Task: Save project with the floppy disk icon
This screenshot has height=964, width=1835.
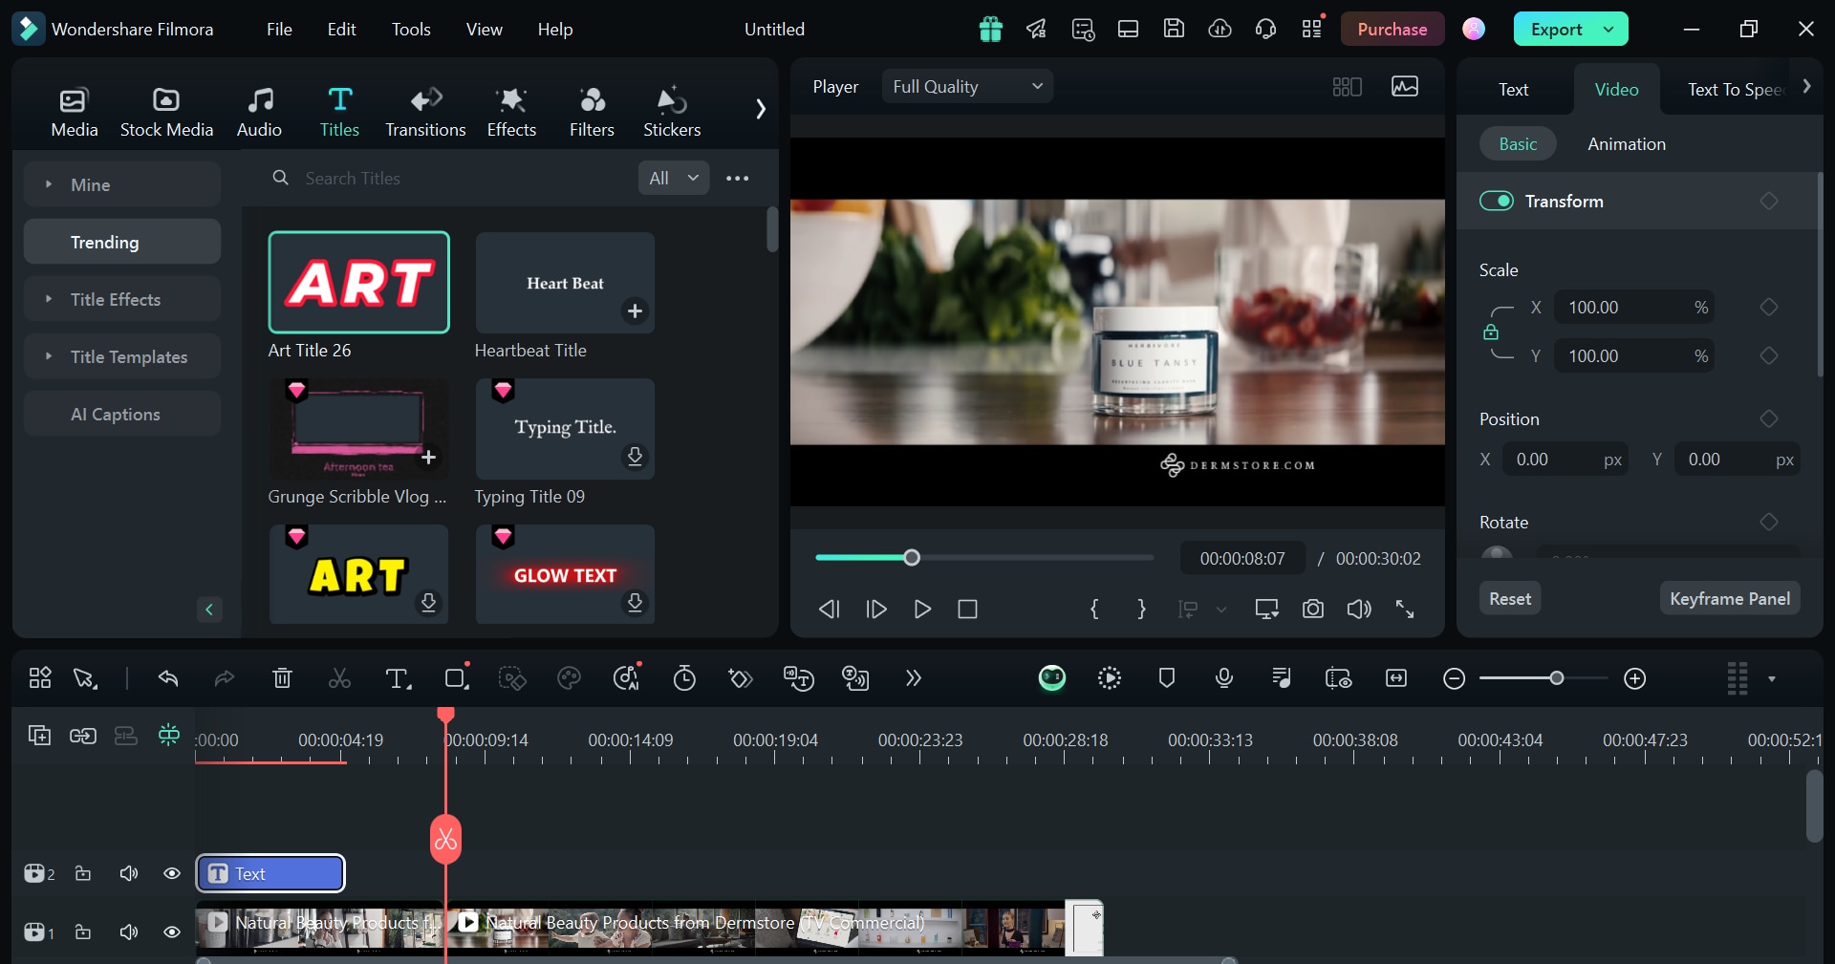Action: 1174,29
